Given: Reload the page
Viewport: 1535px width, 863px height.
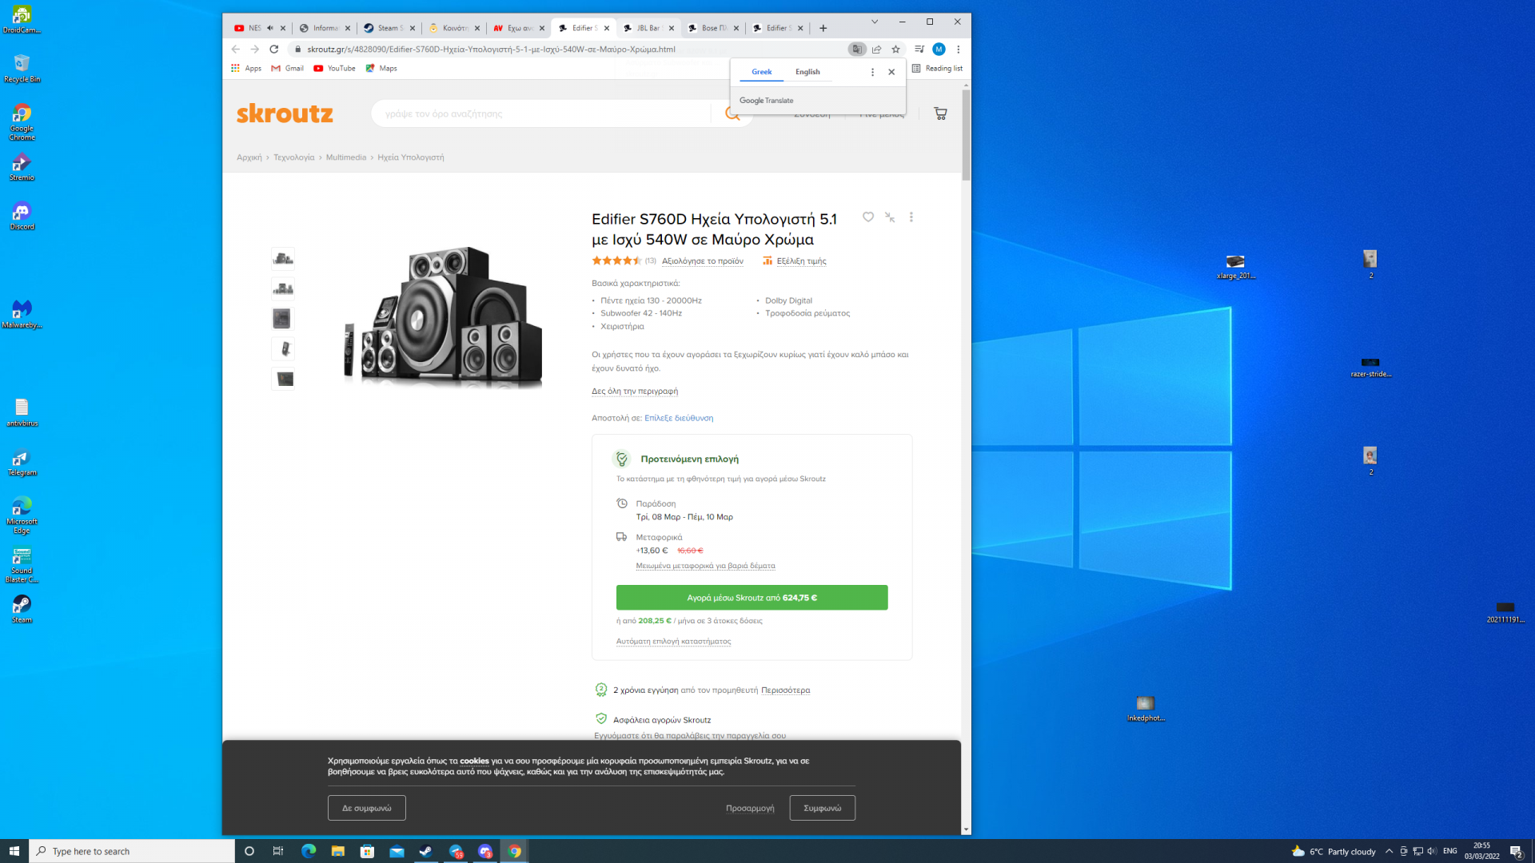Looking at the screenshot, I should point(274,50).
